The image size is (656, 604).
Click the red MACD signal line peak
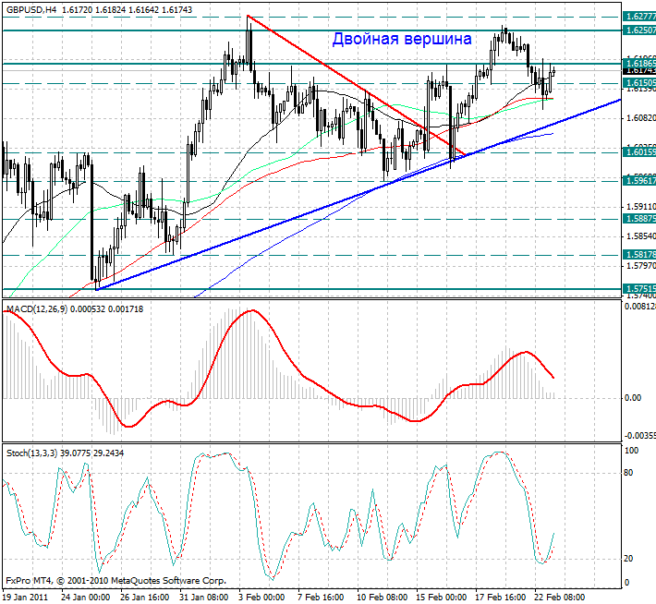pyautogui.click(x=252, y=310)
